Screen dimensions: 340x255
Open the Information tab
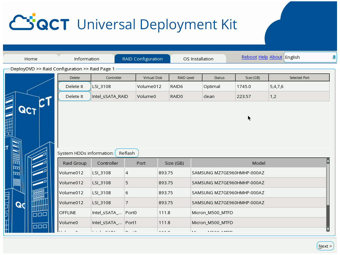[87, 59]
